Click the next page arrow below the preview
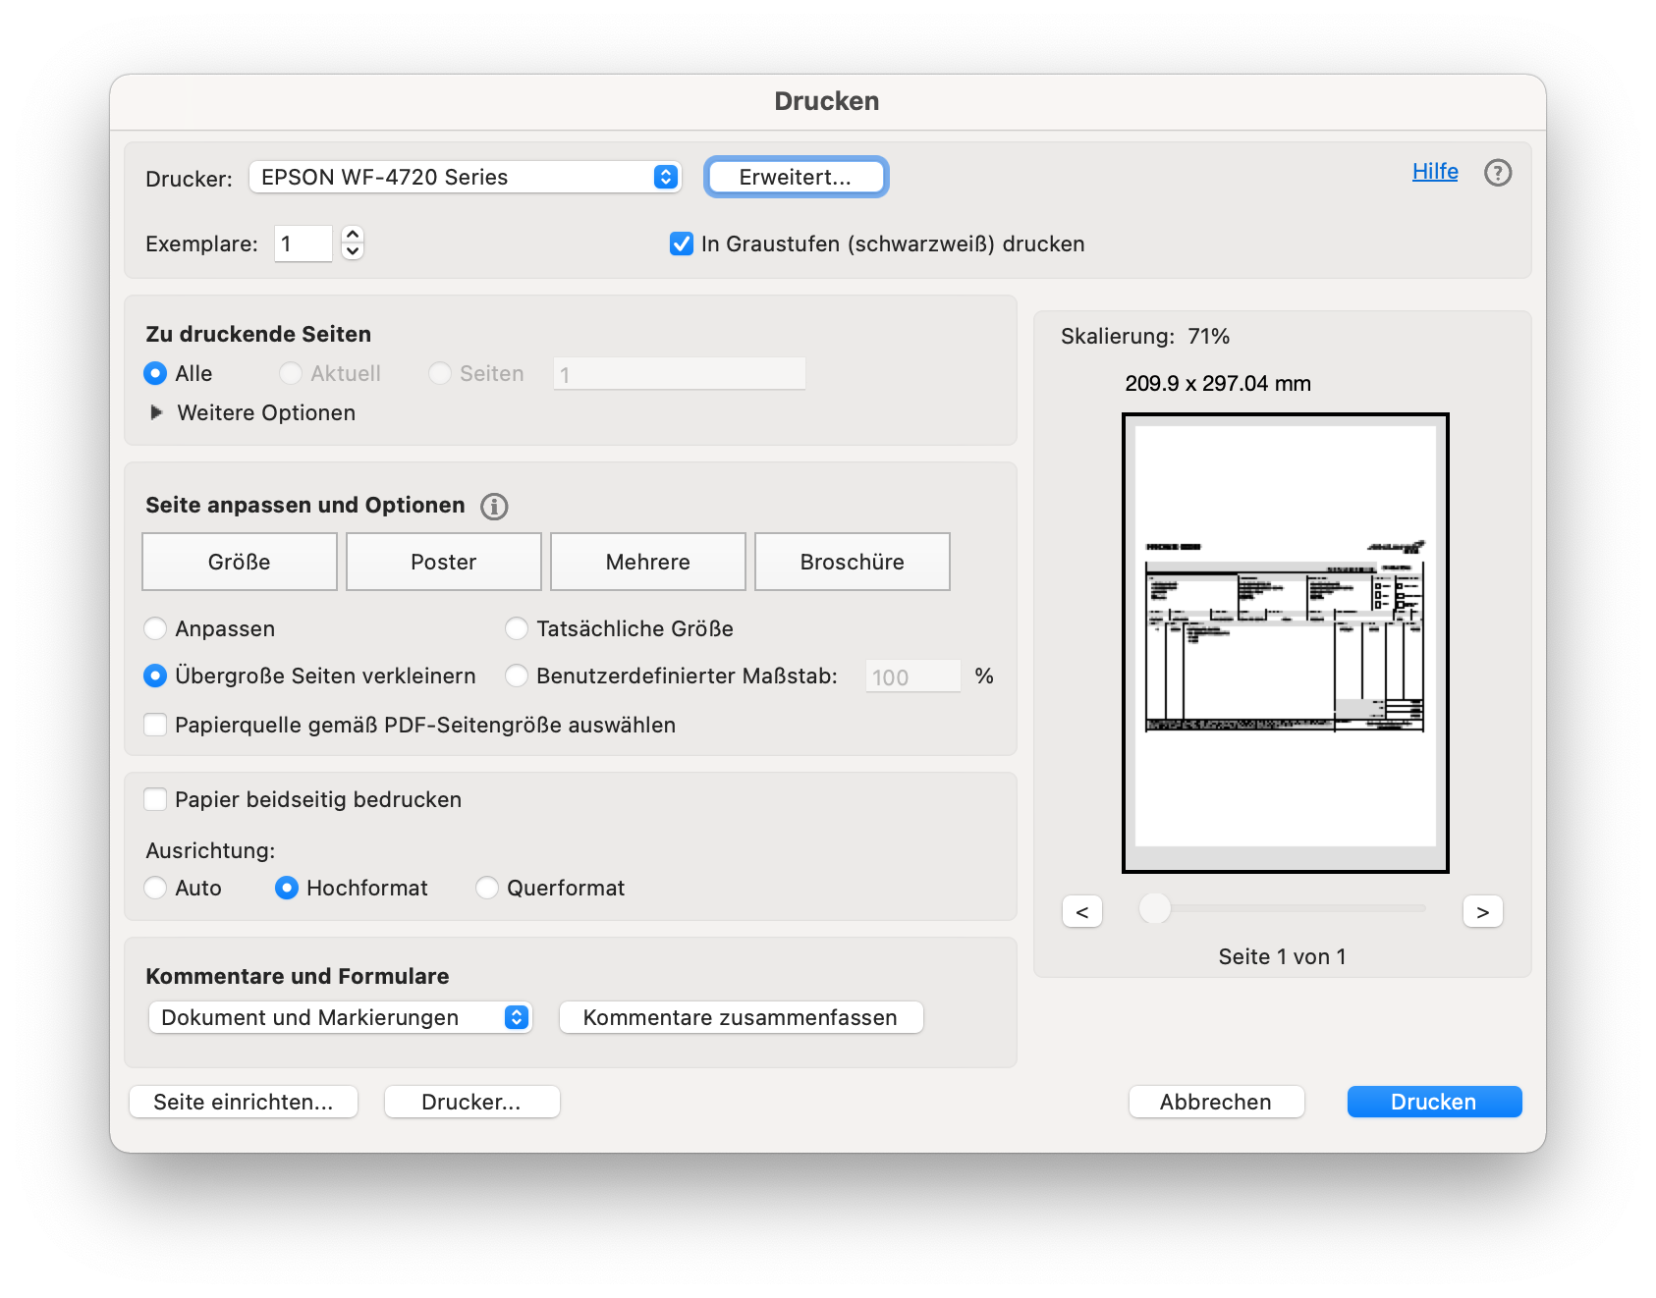Viewport: 1656px width, 1298px height. [1482, 911]
